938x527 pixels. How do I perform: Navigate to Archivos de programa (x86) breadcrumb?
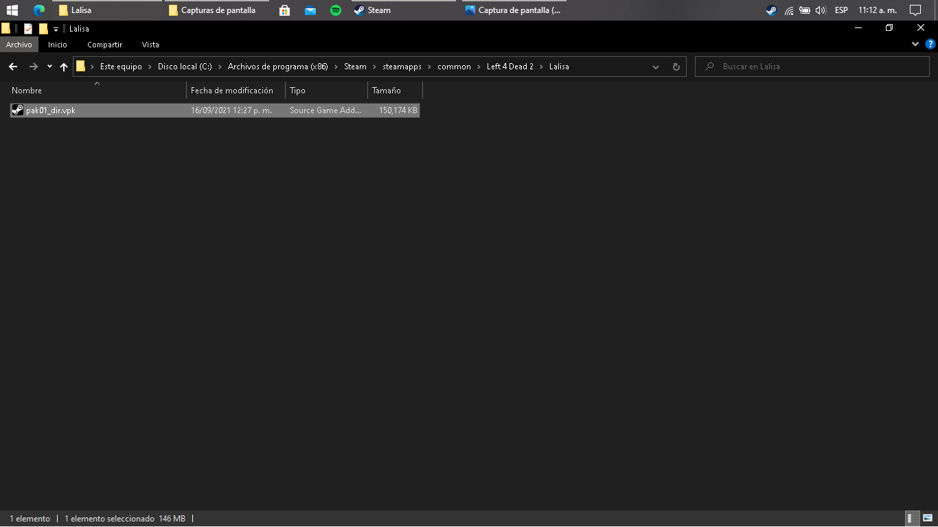pyautogui.click(x=278, y=67)
